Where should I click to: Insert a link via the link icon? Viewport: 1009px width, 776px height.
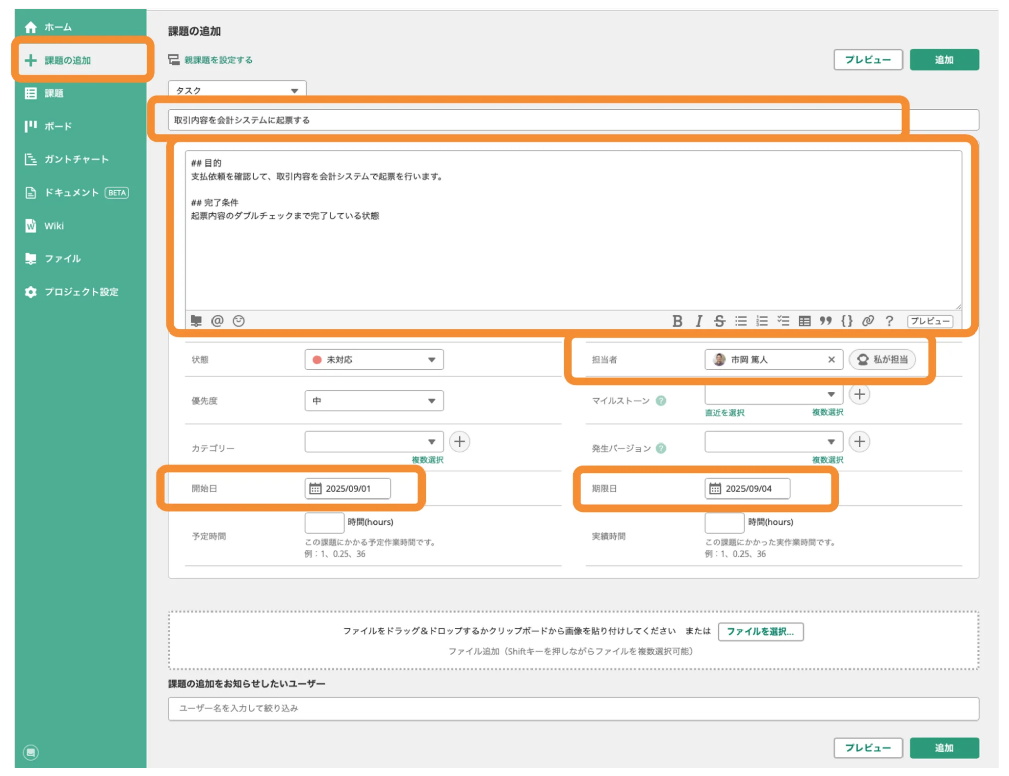point(868,321)
